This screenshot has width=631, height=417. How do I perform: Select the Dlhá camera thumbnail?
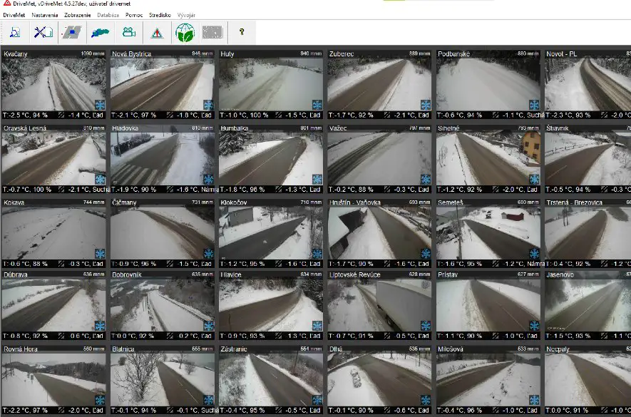pos(379,379)
